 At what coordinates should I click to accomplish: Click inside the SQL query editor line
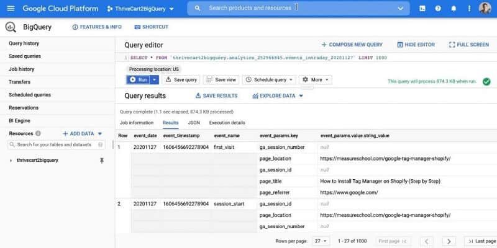coord(258,58)
